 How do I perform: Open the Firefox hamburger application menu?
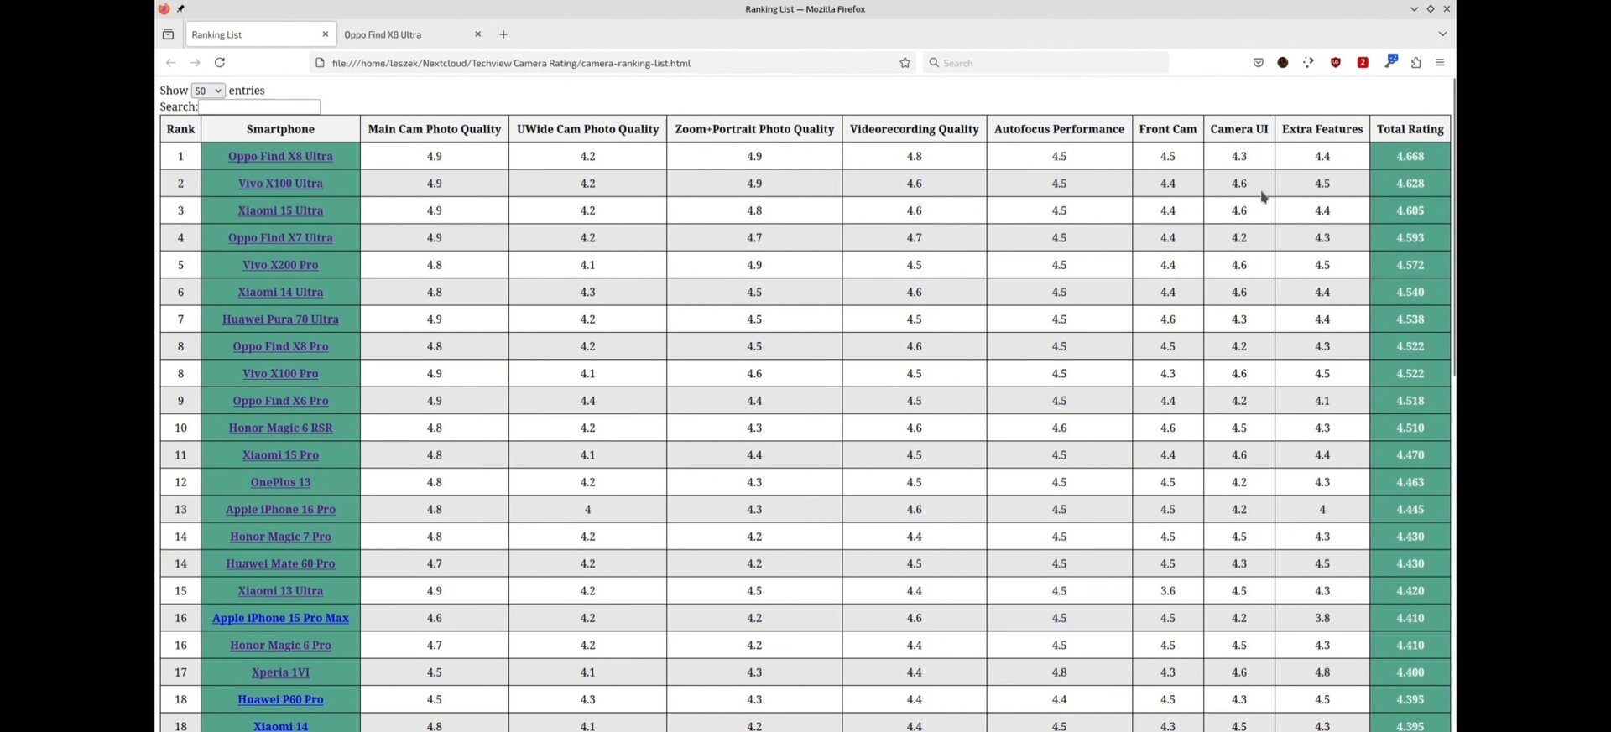(1440, 63)
